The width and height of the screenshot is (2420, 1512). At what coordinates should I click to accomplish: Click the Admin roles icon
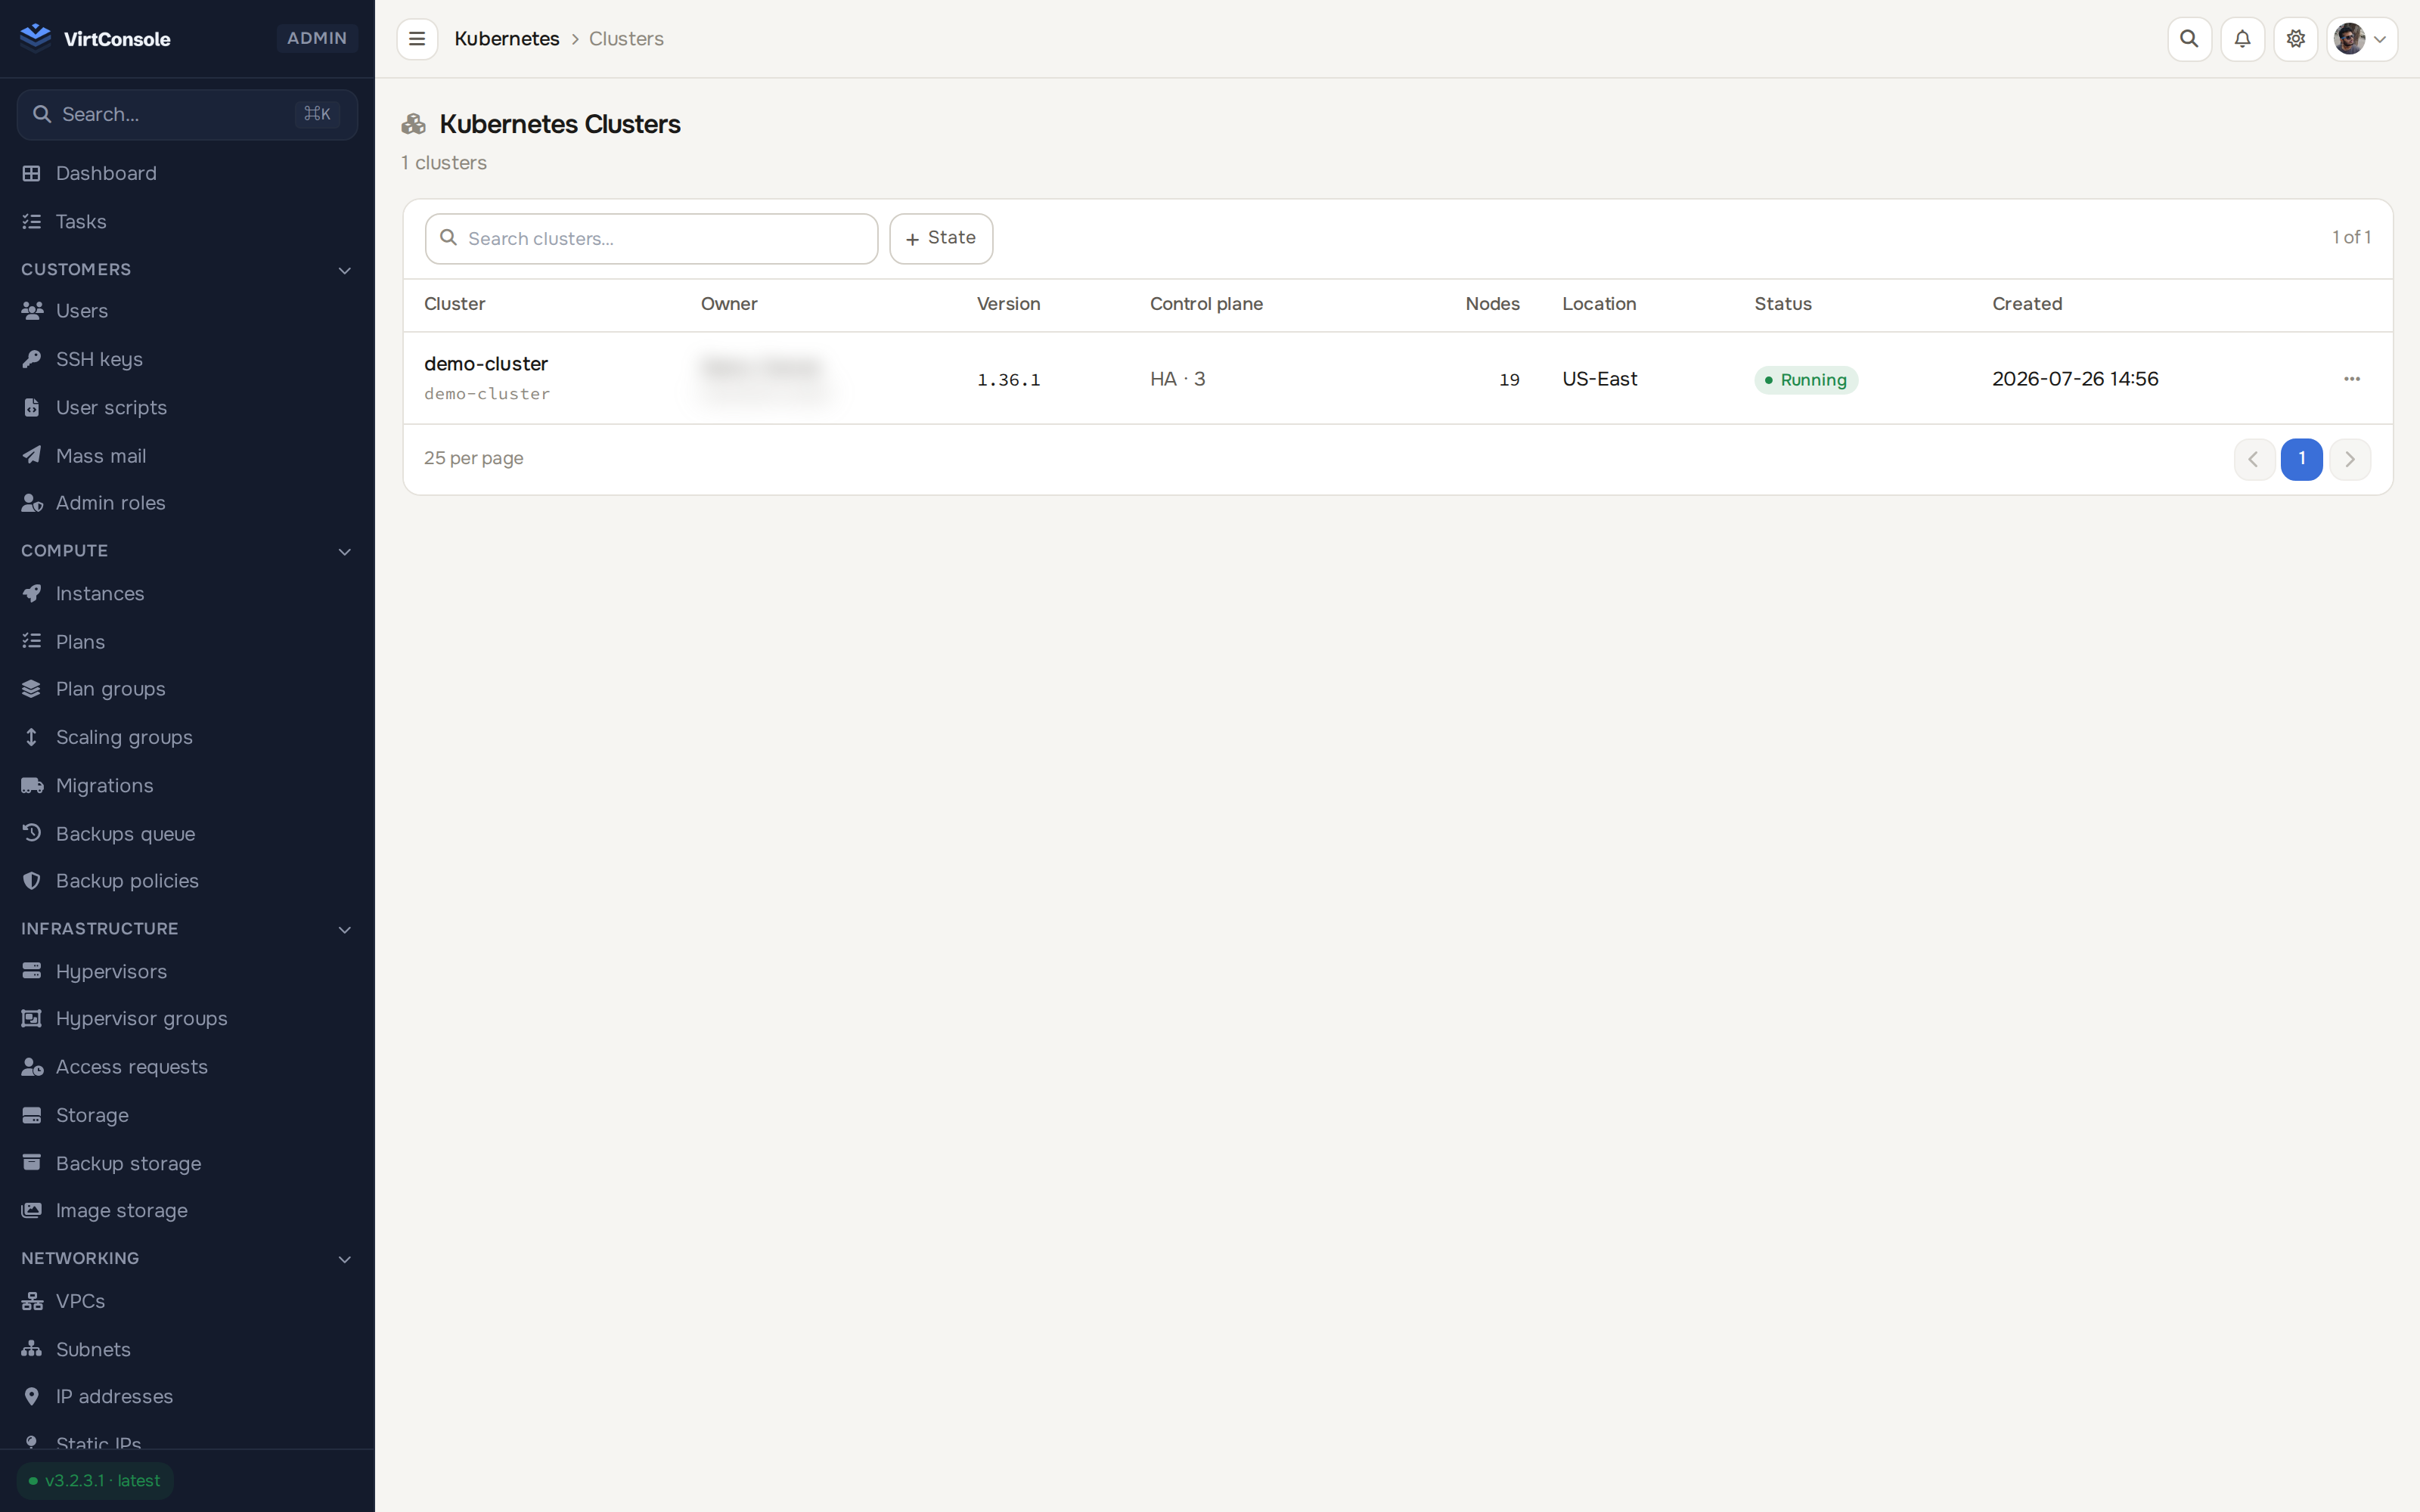pyautogui.click(x=32, y=503)
